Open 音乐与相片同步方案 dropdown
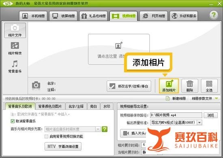The image size is (223, 158). (x=73, y=129)
